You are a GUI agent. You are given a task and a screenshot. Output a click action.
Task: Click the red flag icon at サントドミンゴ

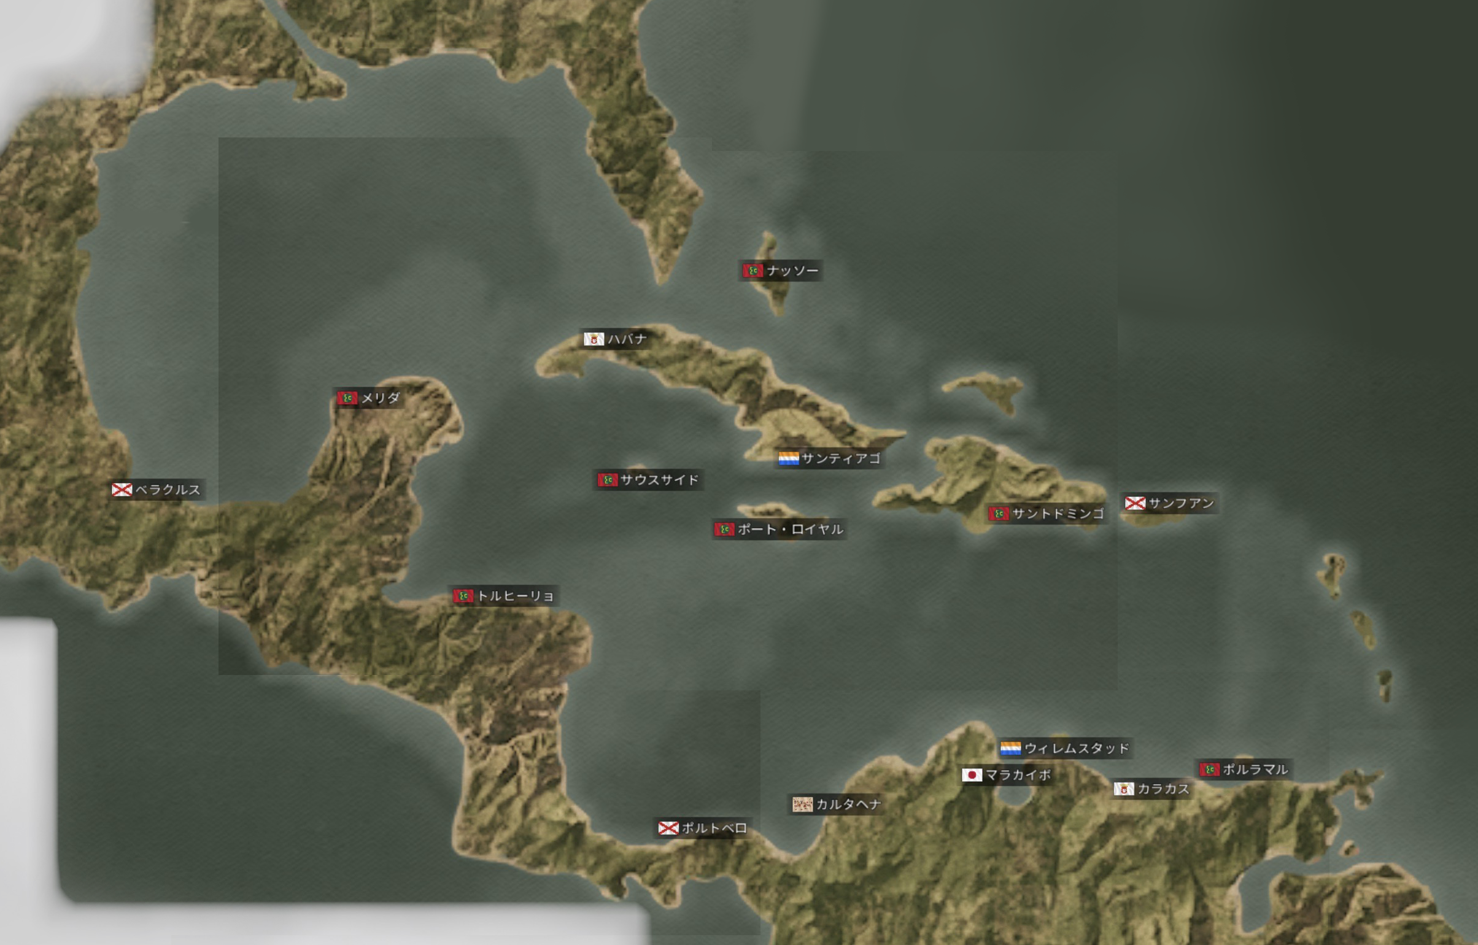tap(999, 514)
